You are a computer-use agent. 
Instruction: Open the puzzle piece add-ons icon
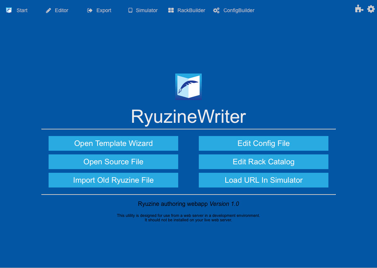359,9
